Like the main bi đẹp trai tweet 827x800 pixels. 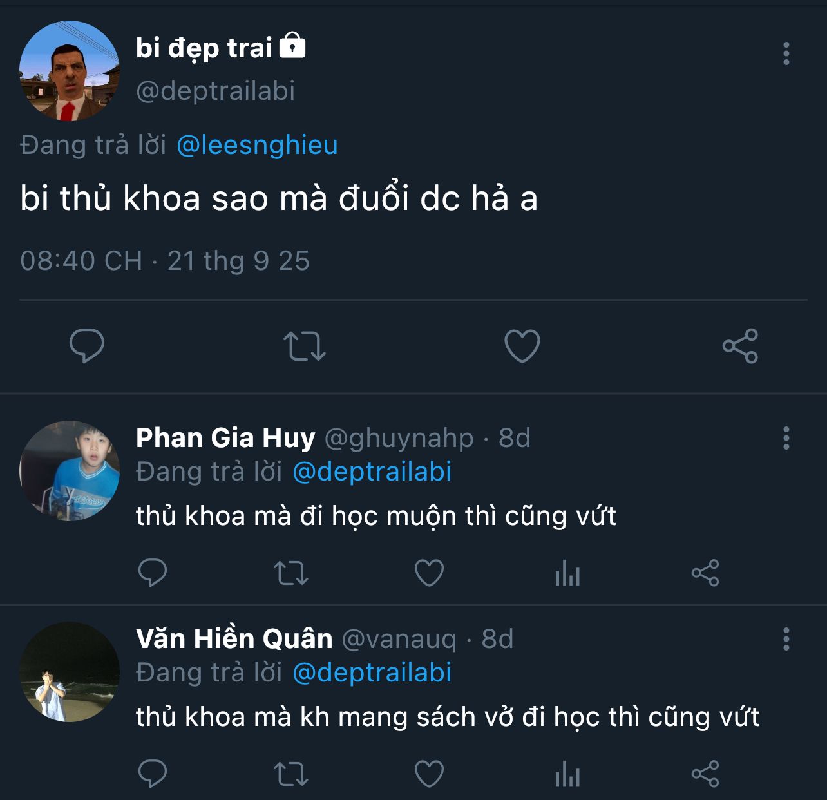click(522, 346)
